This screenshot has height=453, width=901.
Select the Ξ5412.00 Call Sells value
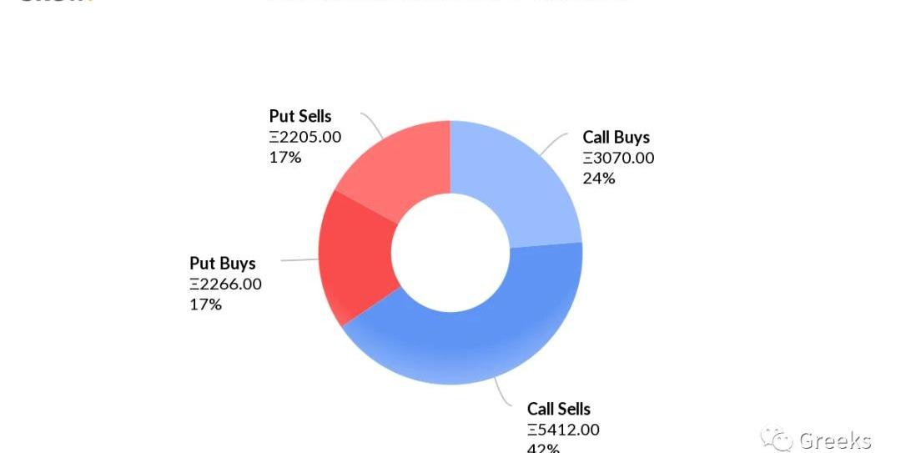(x=563, y=430)
